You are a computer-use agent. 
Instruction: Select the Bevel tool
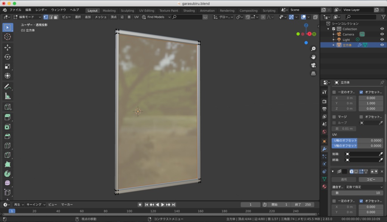pos(8,136)
